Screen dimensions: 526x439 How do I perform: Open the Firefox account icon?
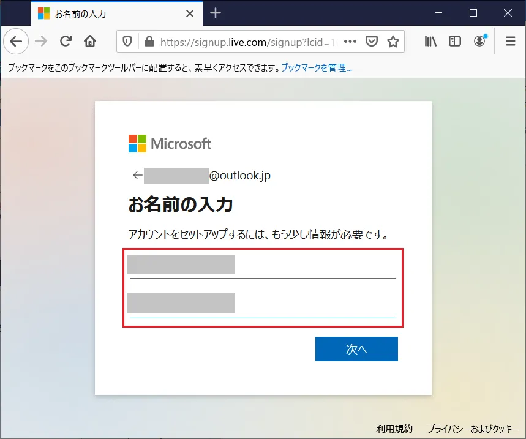(480, 41)
